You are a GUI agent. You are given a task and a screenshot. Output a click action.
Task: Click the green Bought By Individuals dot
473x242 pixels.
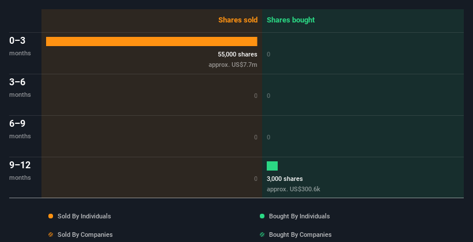click(262, 216)
